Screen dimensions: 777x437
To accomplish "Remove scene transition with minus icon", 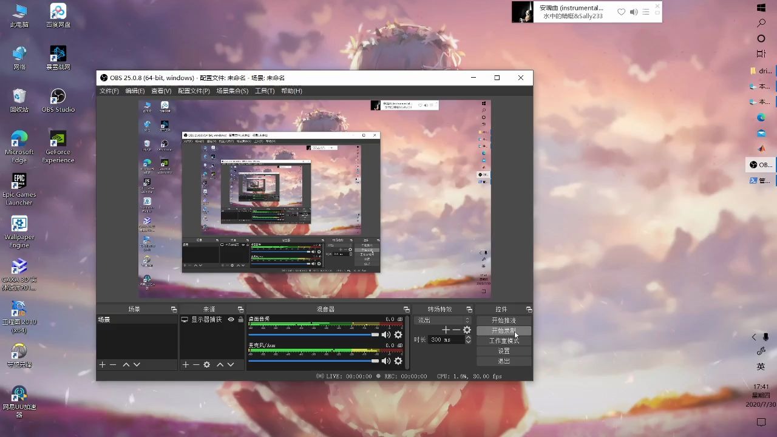I will [456, 330].
